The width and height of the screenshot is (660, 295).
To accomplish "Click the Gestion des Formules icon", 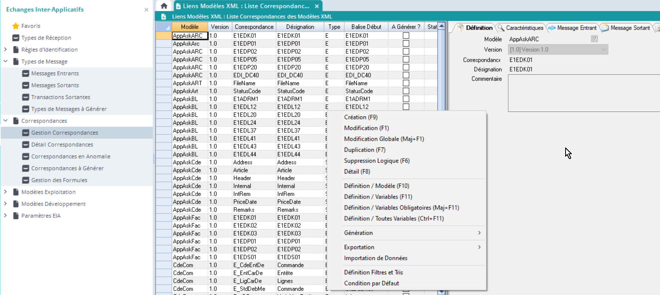I will coord(26,180).
